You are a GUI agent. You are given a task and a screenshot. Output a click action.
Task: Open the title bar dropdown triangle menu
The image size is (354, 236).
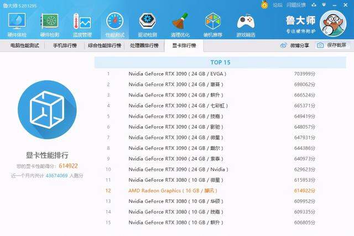pos(324,5)
